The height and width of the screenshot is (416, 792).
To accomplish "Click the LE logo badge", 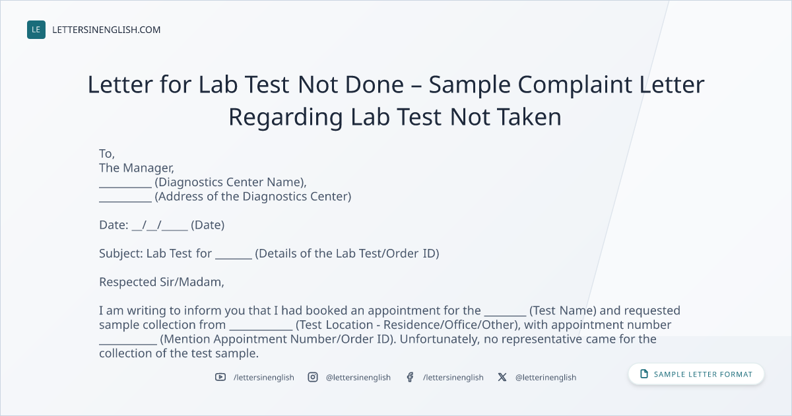I will pos(36,30).
